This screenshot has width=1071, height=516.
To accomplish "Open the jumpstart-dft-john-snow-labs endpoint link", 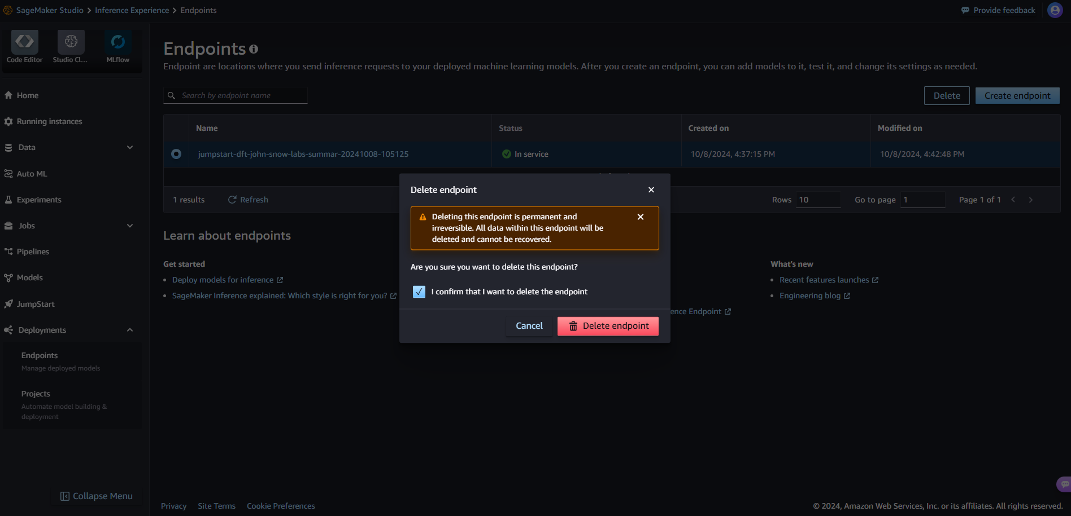I will (x=303, y=154).
